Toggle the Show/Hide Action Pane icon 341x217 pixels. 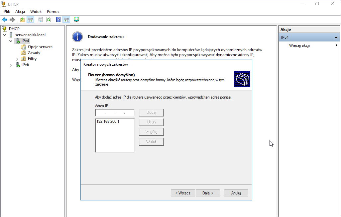[x=66, y=20]
